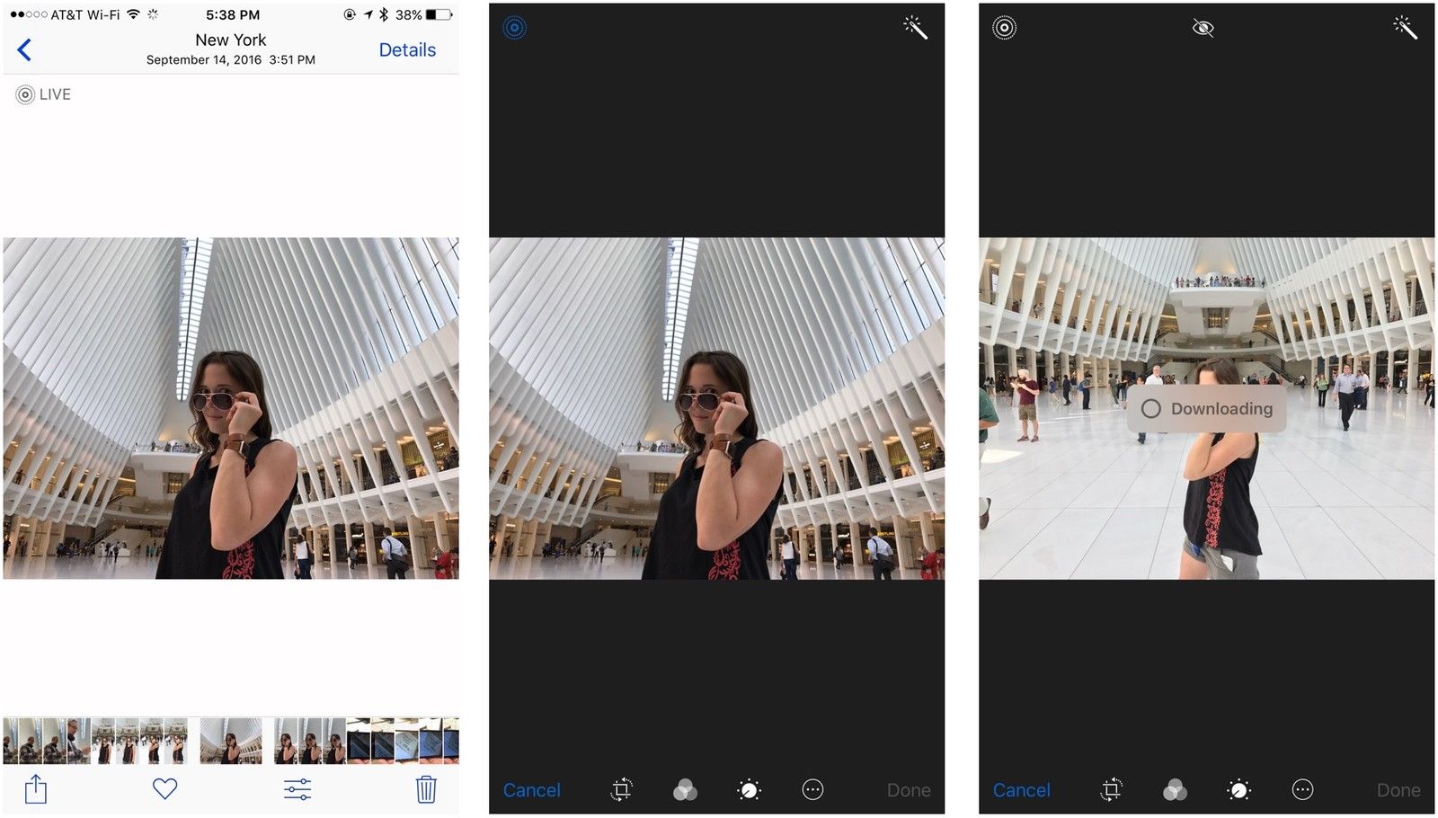Apply auto-enhance wand in the portrait editor
1438x818 pixels.
[x=915, y=28]
